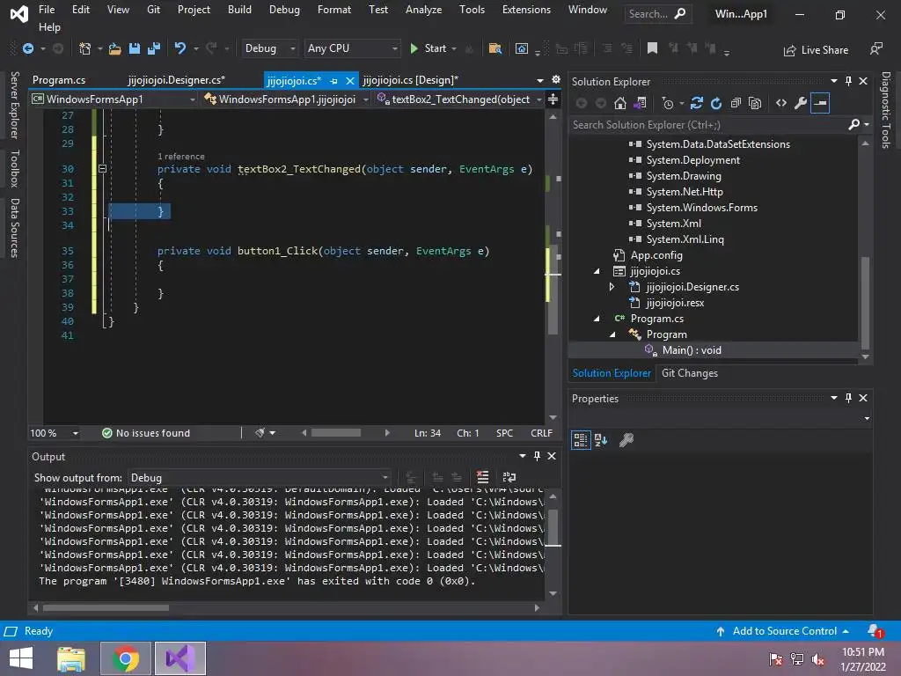The height and width of the screenshot is (676, 901).
Task: Collapse the Program.cs node in Solution Explorer
Action: coord(597,319)
